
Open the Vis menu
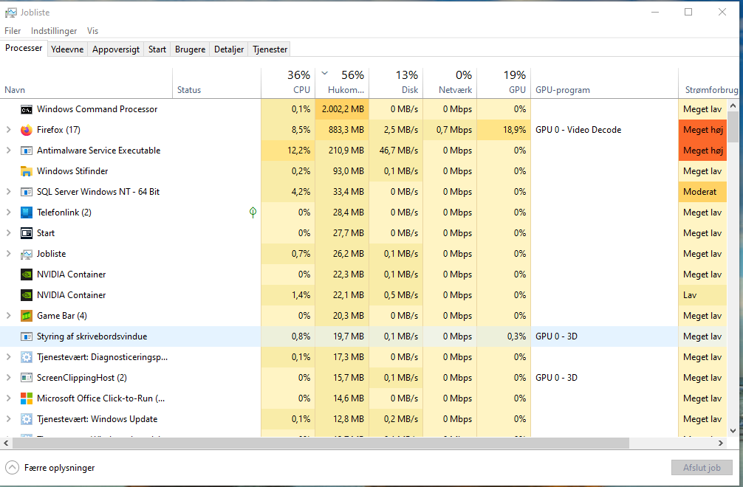point(92,31)
